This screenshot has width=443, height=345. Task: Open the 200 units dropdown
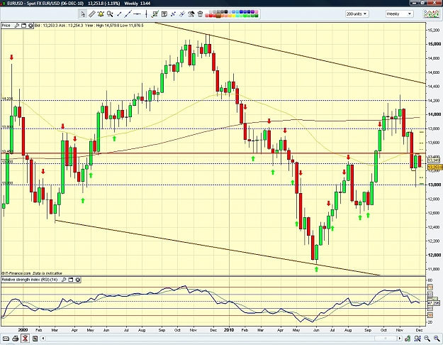click(357, 13)
